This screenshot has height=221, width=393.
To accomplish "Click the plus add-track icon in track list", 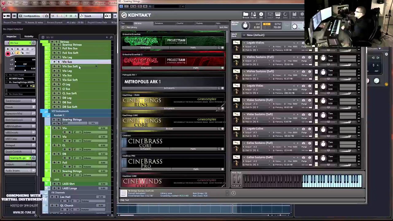I will coord(107,37).
